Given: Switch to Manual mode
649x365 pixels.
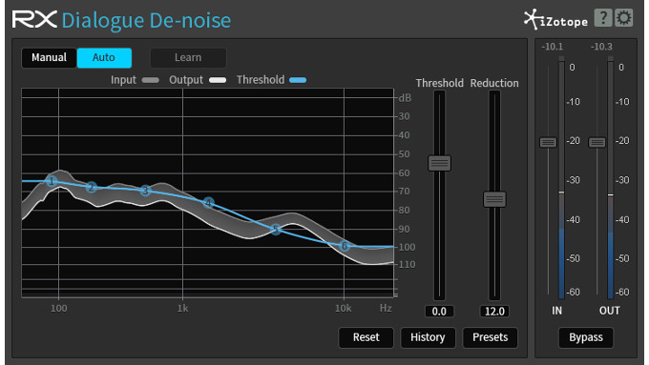Looking at the screenshot, I should 49,57.
